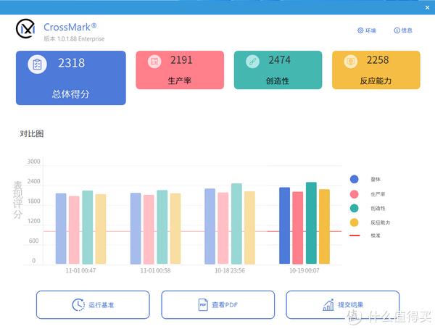Click the PDF file icon
Screen dimensions: 435x329
click(x=203, y=304)
